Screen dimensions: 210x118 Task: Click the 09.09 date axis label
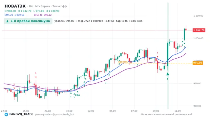click(x=156, y=111)
